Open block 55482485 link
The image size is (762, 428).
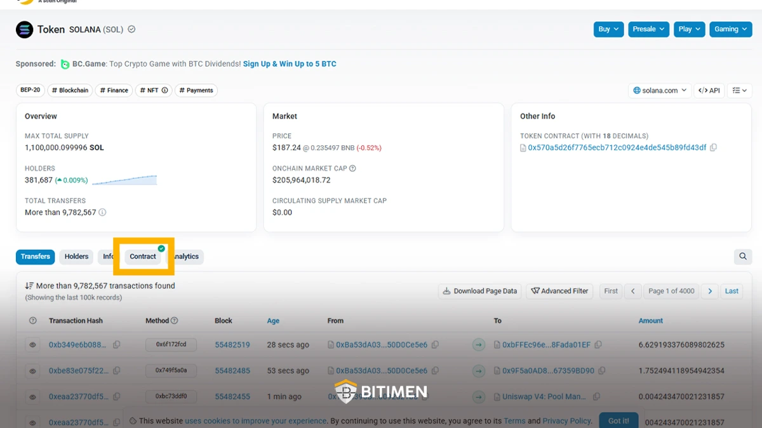[232, 371]
